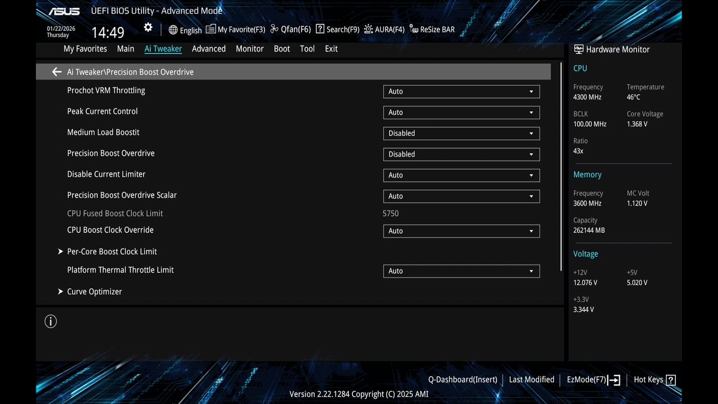Click the Hot Keys button
This screenshot has width=718, height=404.
(648, 379)
